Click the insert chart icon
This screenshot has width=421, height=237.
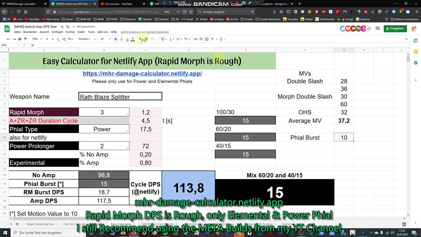click(207, 39)
